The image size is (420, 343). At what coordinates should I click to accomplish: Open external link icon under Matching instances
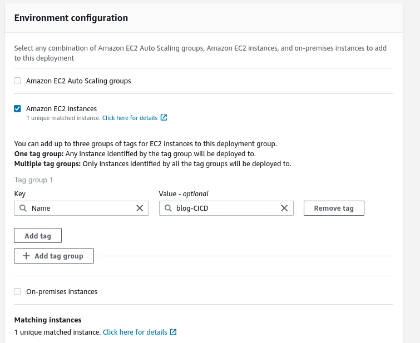click(173, 332)
